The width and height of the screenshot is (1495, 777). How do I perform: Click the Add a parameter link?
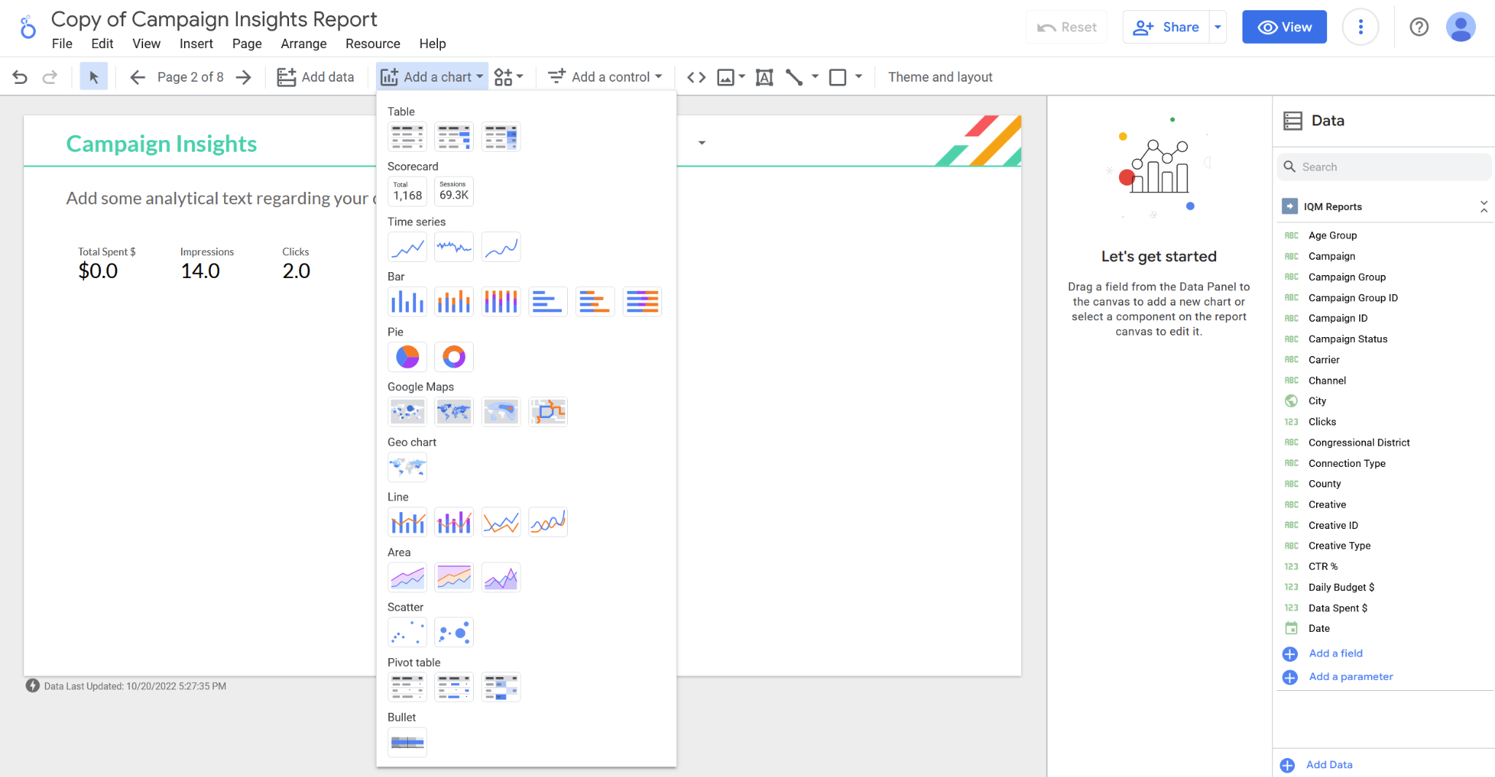point(1350,677)
